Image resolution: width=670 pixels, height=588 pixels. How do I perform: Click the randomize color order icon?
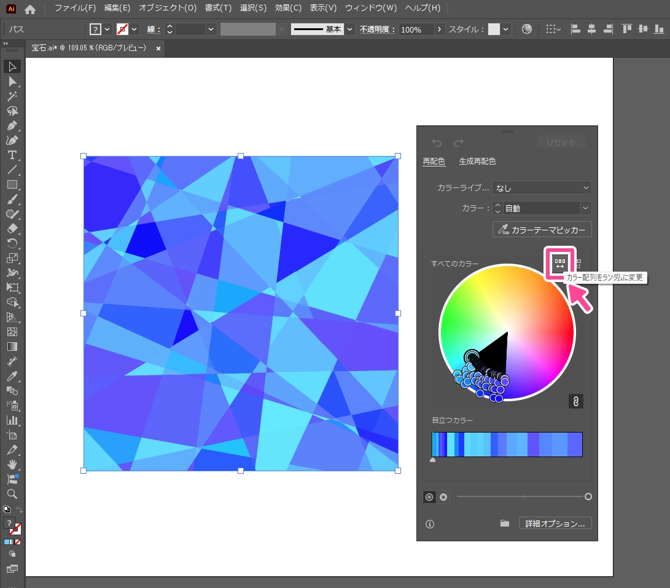click(x=559, y=264)
